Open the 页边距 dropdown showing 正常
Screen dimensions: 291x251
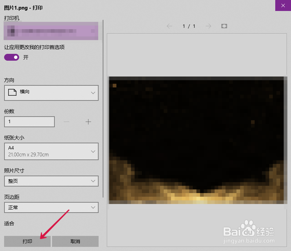coord(51,207)
